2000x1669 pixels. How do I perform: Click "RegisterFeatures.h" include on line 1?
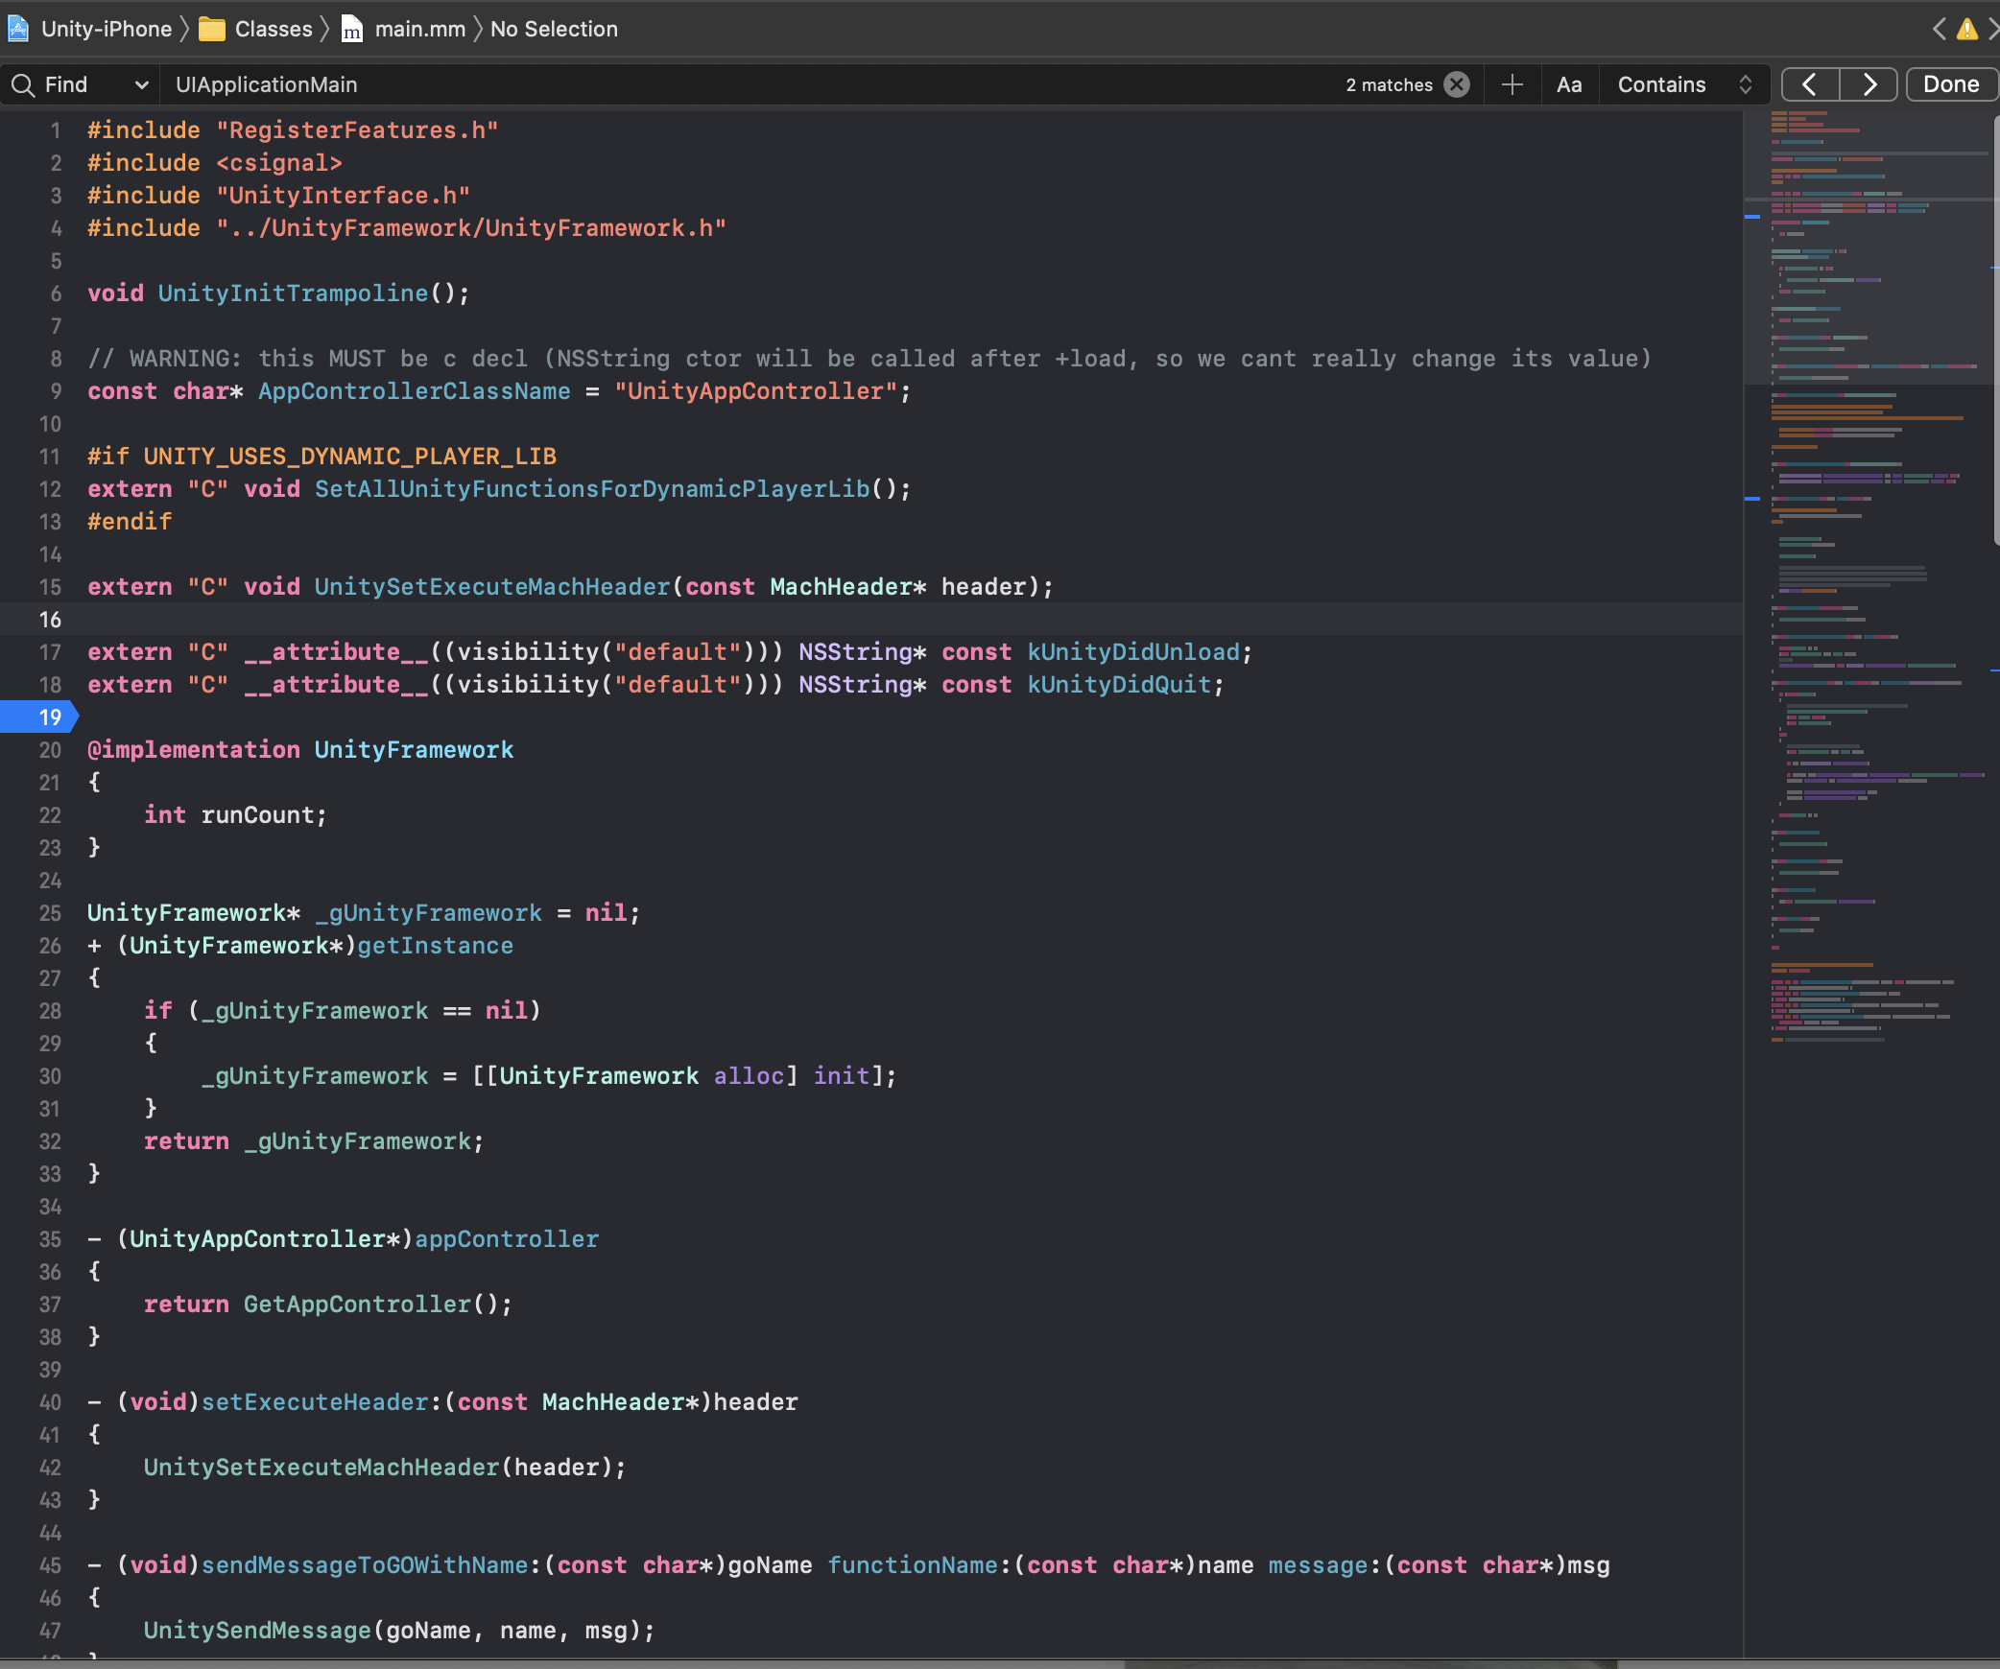coord(357,130)
